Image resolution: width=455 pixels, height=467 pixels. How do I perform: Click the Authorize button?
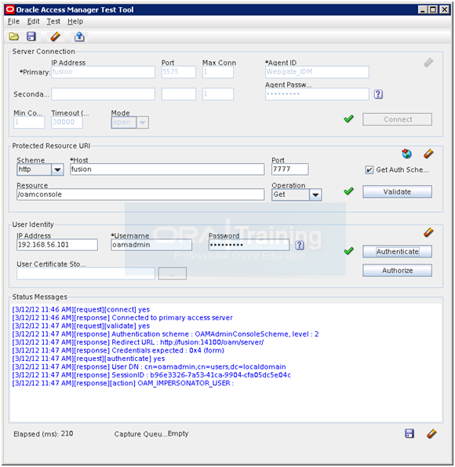[397, 270]
